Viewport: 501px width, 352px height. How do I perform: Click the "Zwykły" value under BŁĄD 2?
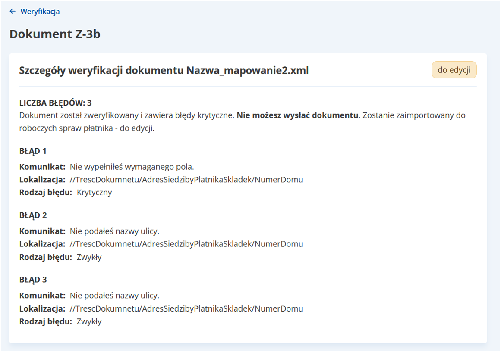[89, 257]
